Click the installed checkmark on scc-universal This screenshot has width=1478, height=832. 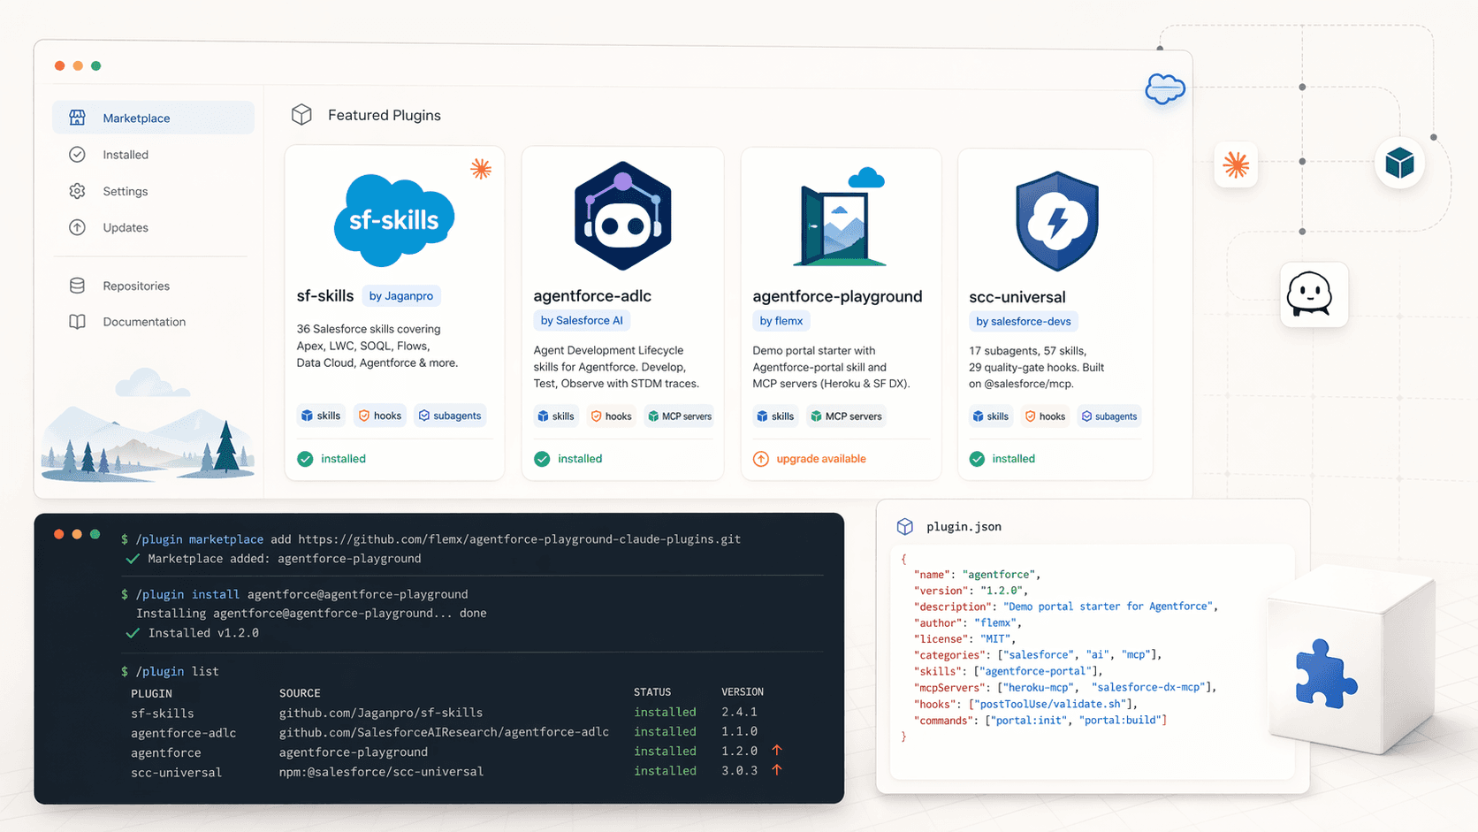click(x=977, y=459)
